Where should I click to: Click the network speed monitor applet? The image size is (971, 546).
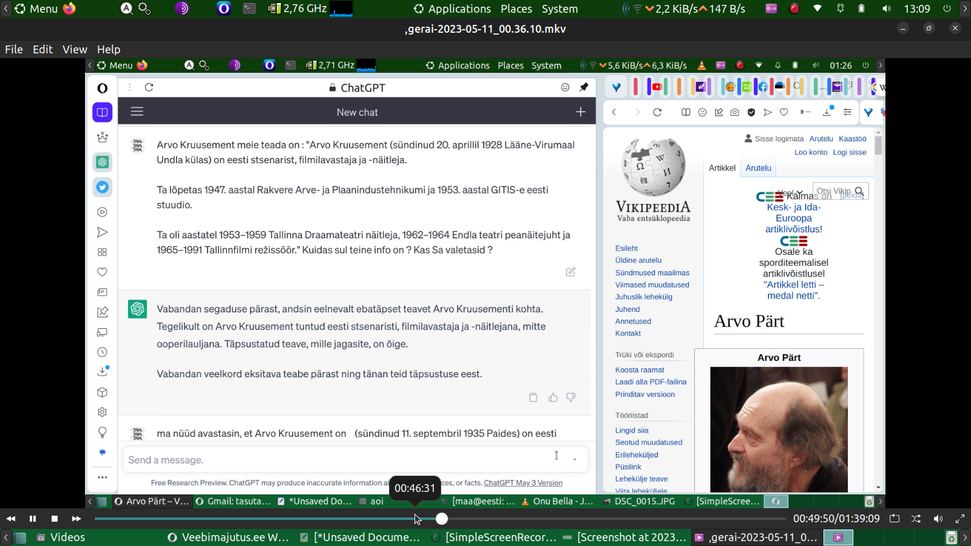click(x=683, y=8)
